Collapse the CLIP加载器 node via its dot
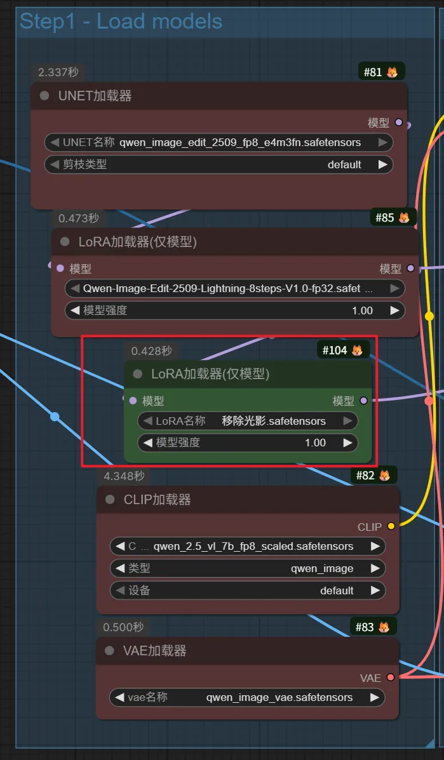This screenshot has height=760, width=444. tap(110, 500)
